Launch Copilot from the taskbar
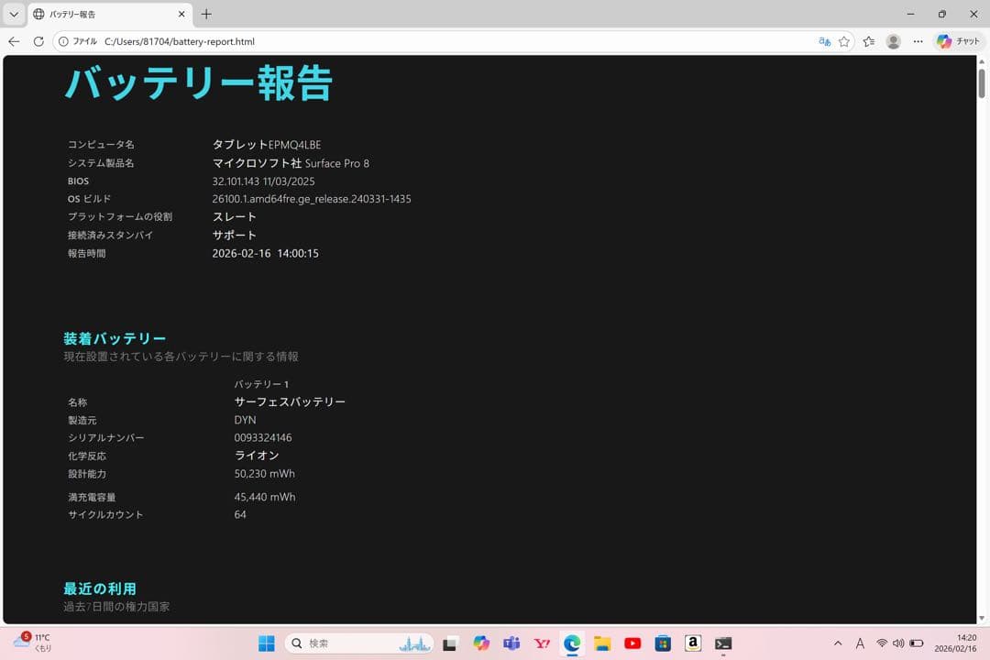Screen dimensions: 990x660 click(x=481, y=643)
